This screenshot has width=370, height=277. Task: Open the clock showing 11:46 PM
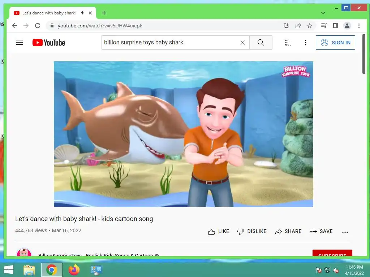coord(354,270)
